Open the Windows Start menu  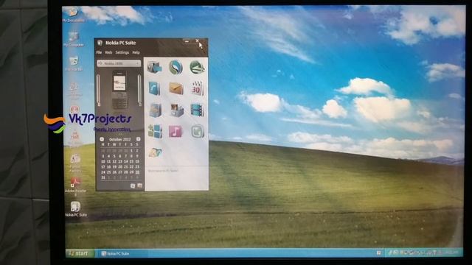(x=80, y=253)
